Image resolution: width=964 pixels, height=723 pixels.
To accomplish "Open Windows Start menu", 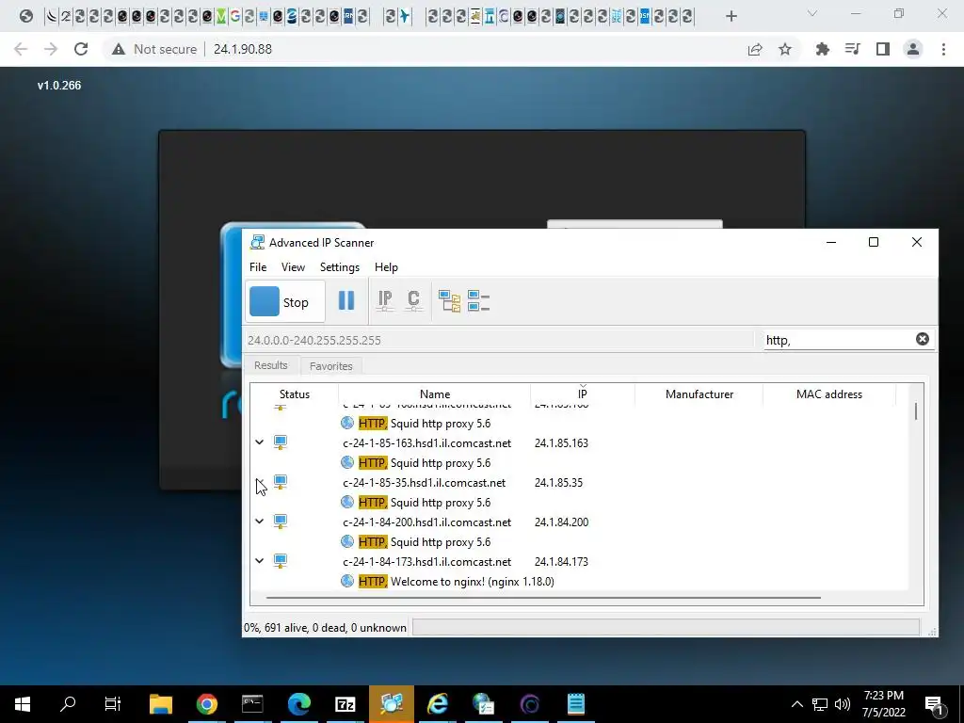I will (23, 704).
